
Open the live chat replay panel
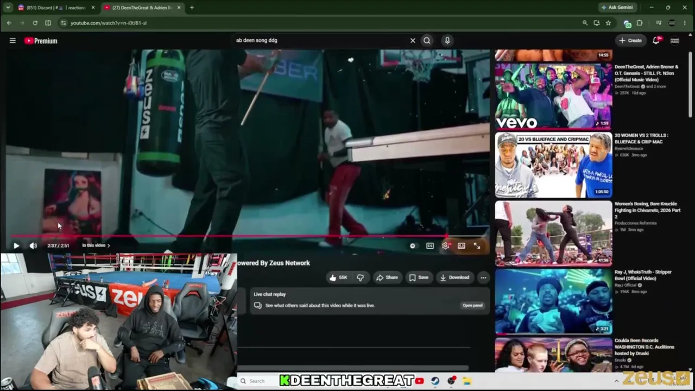coord(472,305)
